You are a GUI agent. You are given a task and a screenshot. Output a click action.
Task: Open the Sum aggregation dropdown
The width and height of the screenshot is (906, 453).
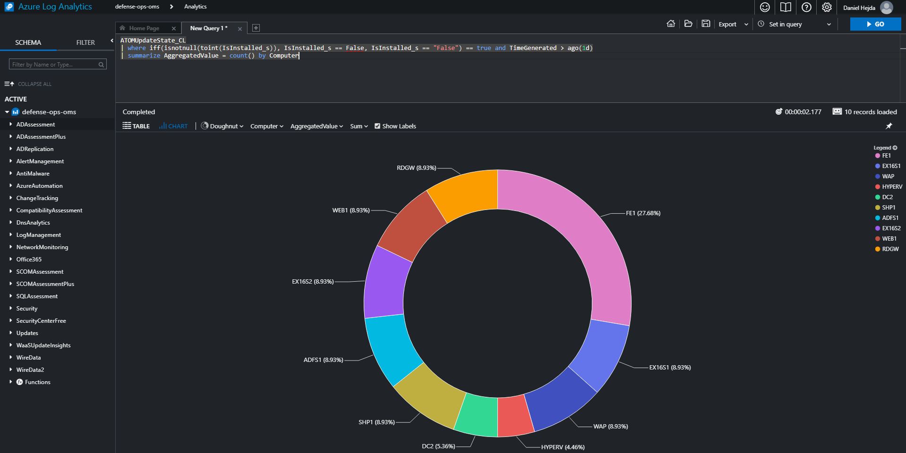pos(359,126)
